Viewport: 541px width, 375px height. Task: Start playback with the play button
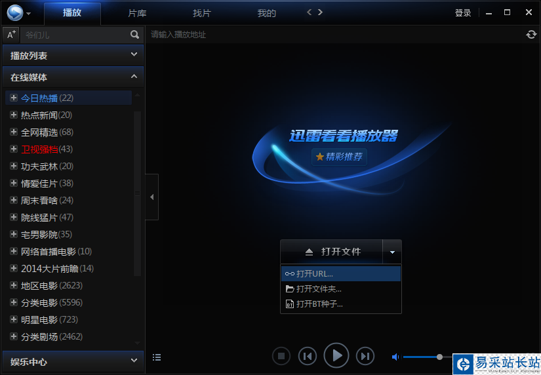point(336,356)
